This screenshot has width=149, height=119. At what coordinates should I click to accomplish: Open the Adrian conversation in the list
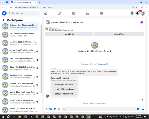click(x=20, y=110)
